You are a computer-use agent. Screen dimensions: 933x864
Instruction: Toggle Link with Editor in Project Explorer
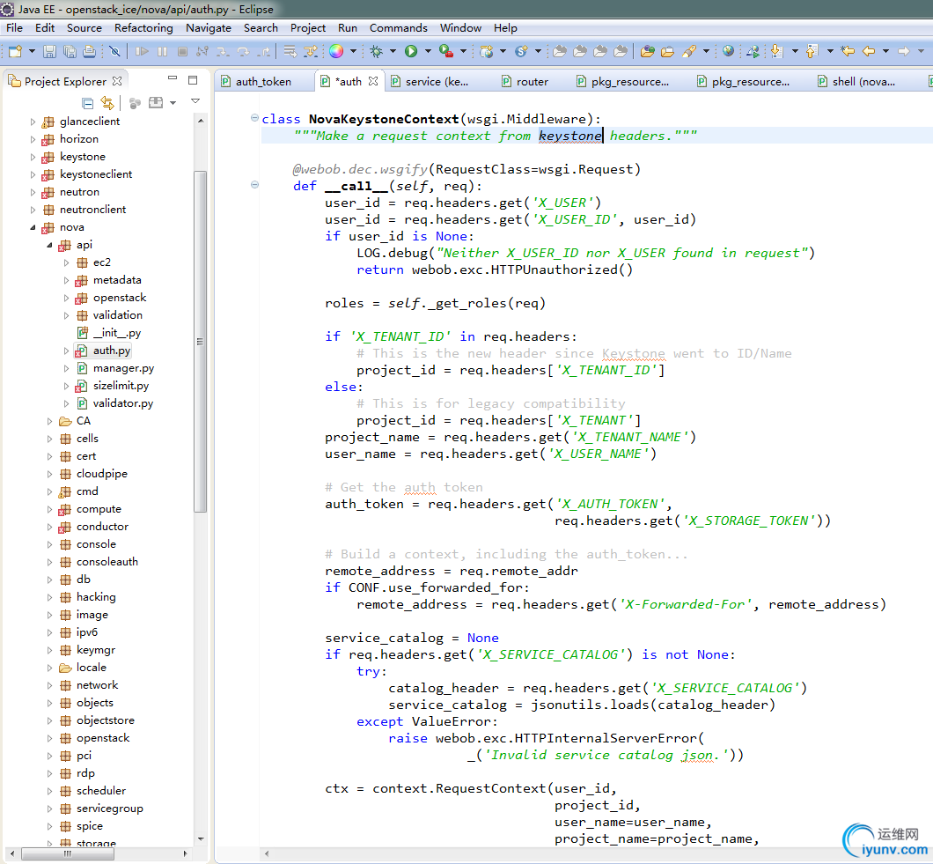point(107,103)
